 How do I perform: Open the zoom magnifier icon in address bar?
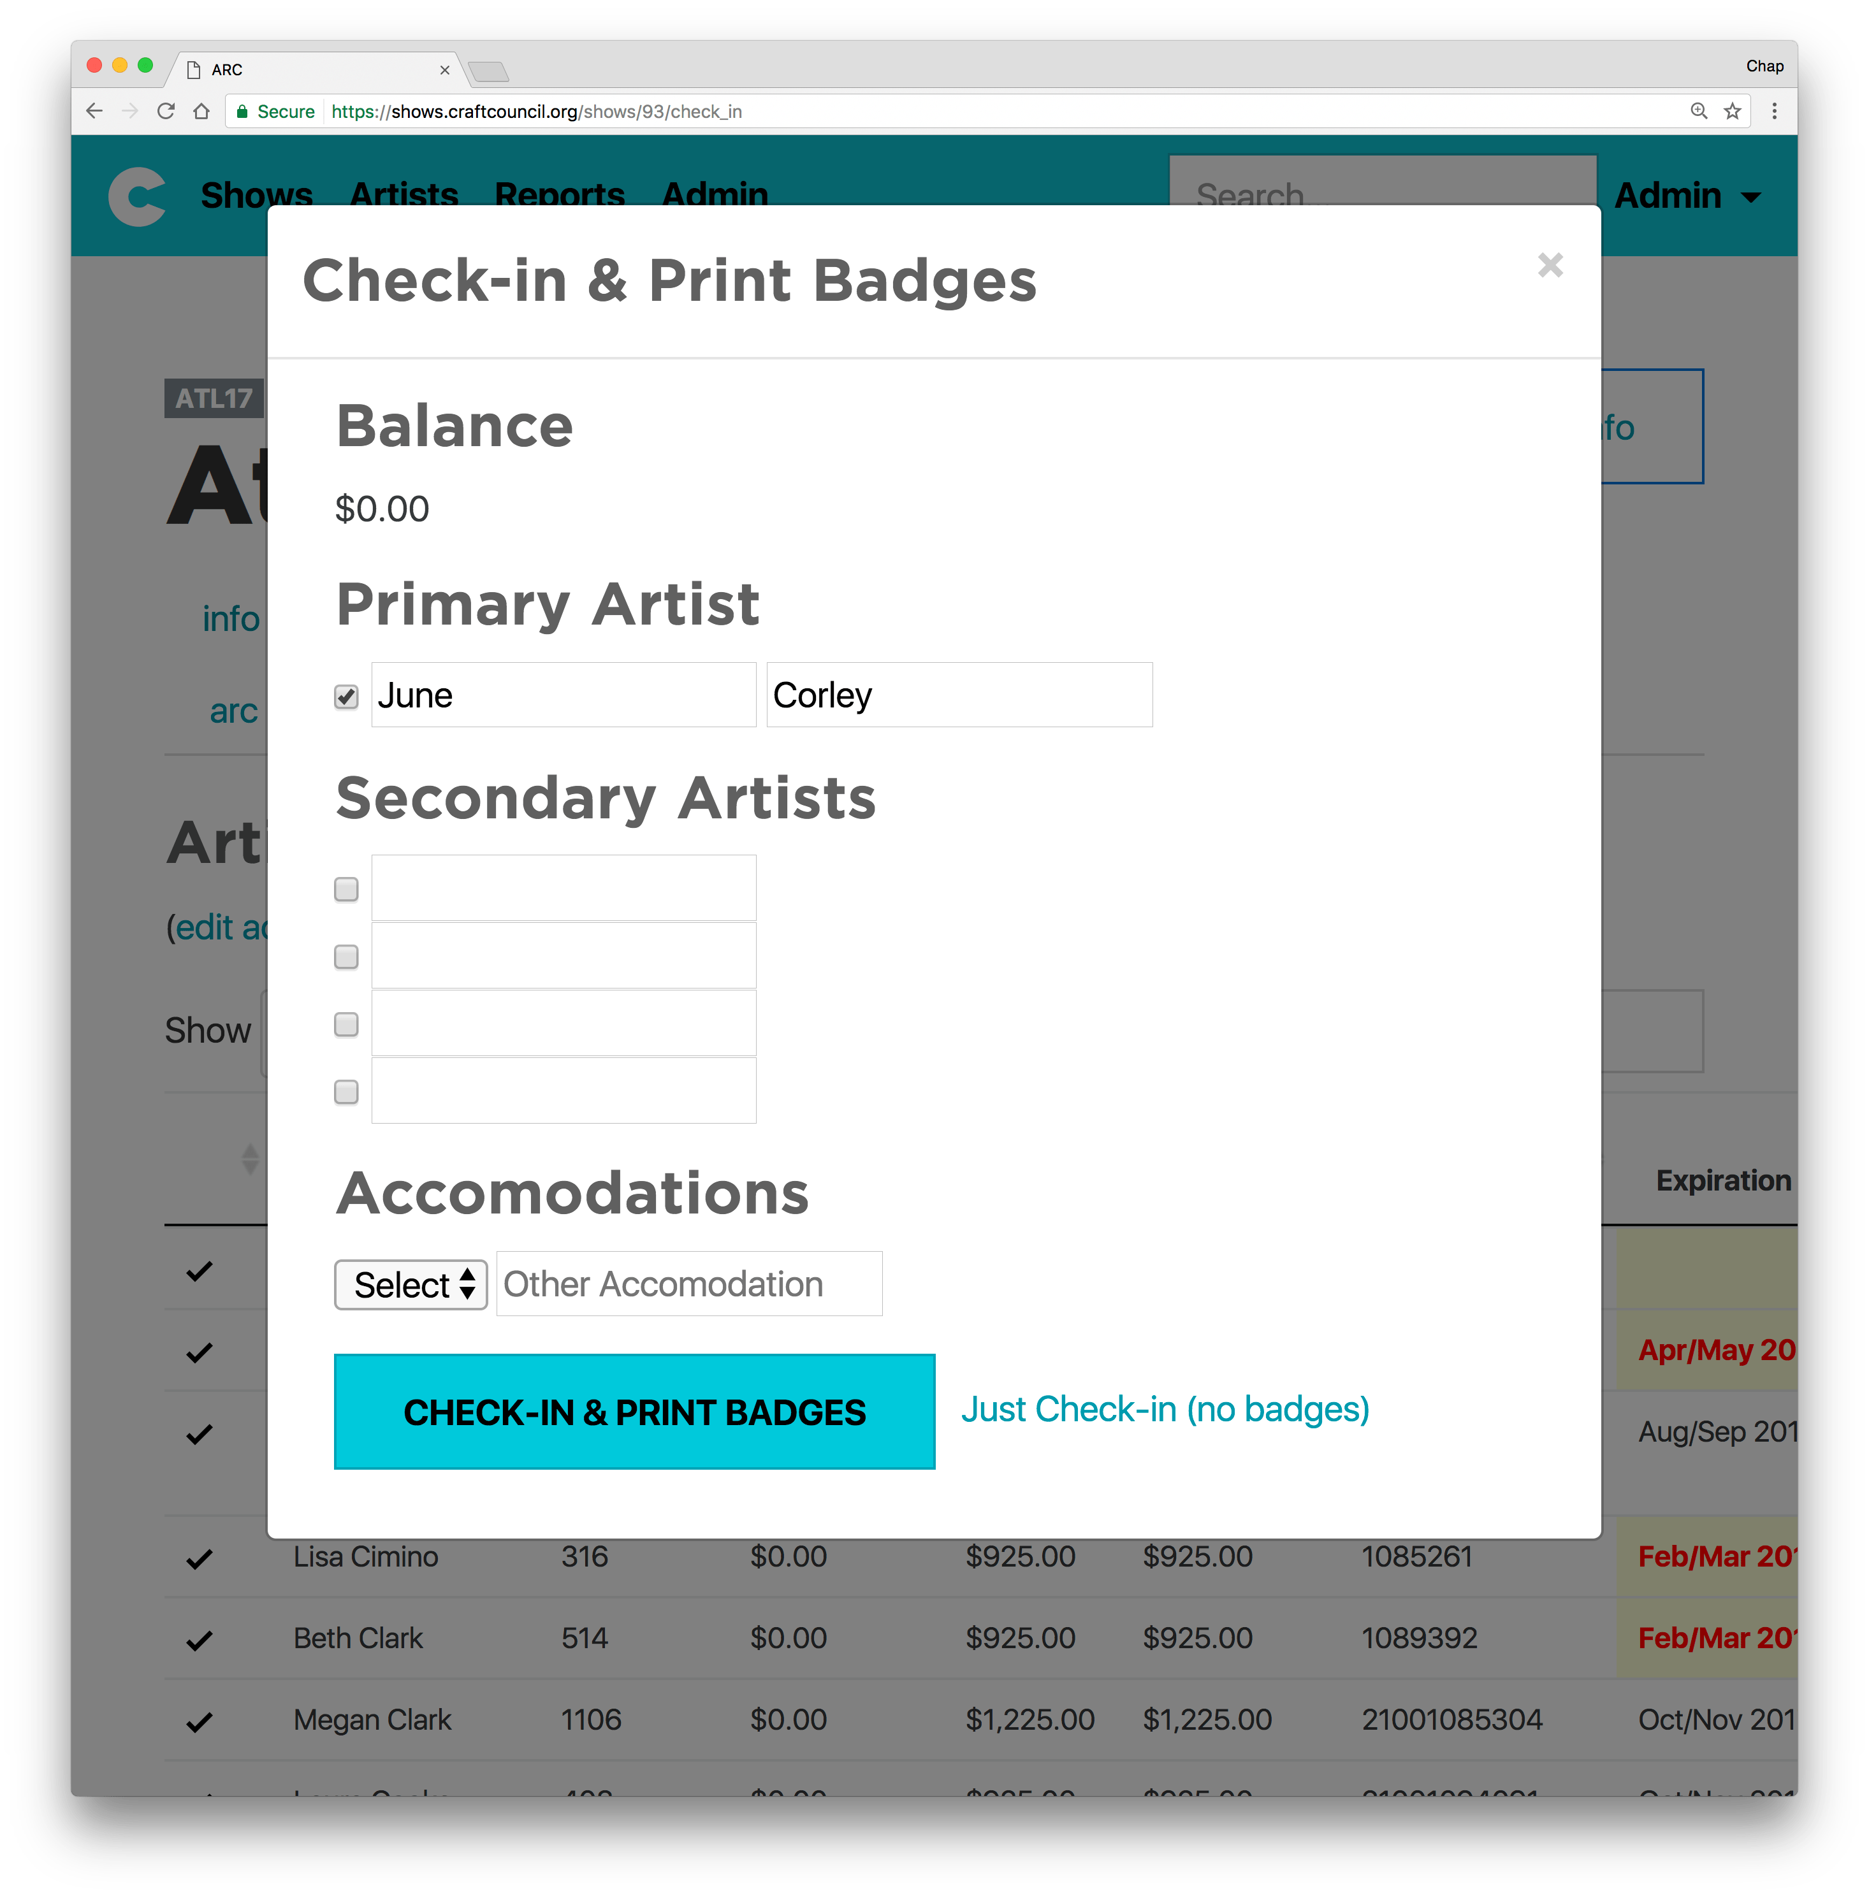[x=1698, y=111]
